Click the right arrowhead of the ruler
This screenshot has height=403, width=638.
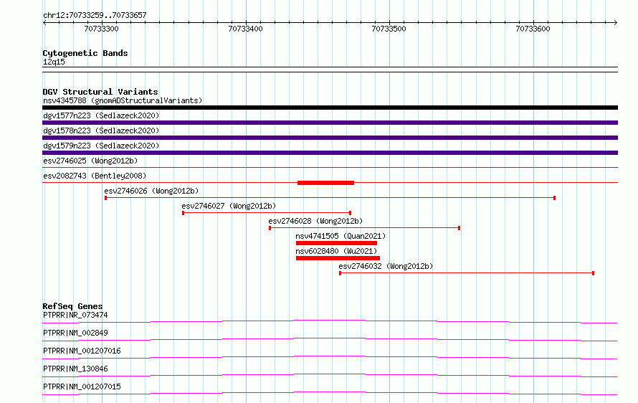pyautogui.click(x=616, y=22)
